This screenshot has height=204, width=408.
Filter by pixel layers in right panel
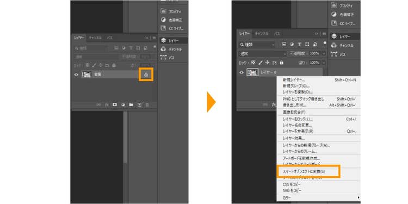tap(285, 45)
